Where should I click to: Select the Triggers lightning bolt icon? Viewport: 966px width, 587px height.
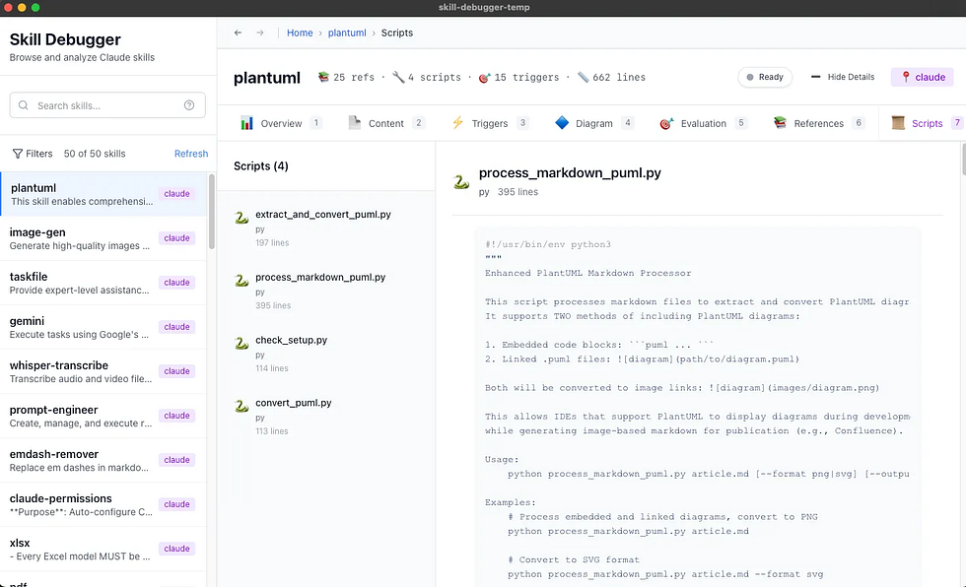click(456, 123)
